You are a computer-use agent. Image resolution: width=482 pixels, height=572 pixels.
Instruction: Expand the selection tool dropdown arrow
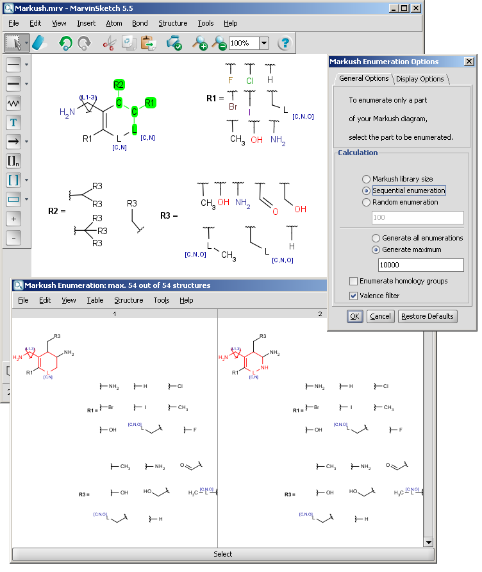(26, 43)
